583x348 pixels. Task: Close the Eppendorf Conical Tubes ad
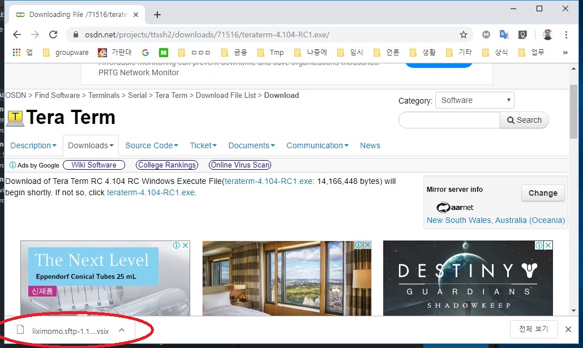click(185, 246)
